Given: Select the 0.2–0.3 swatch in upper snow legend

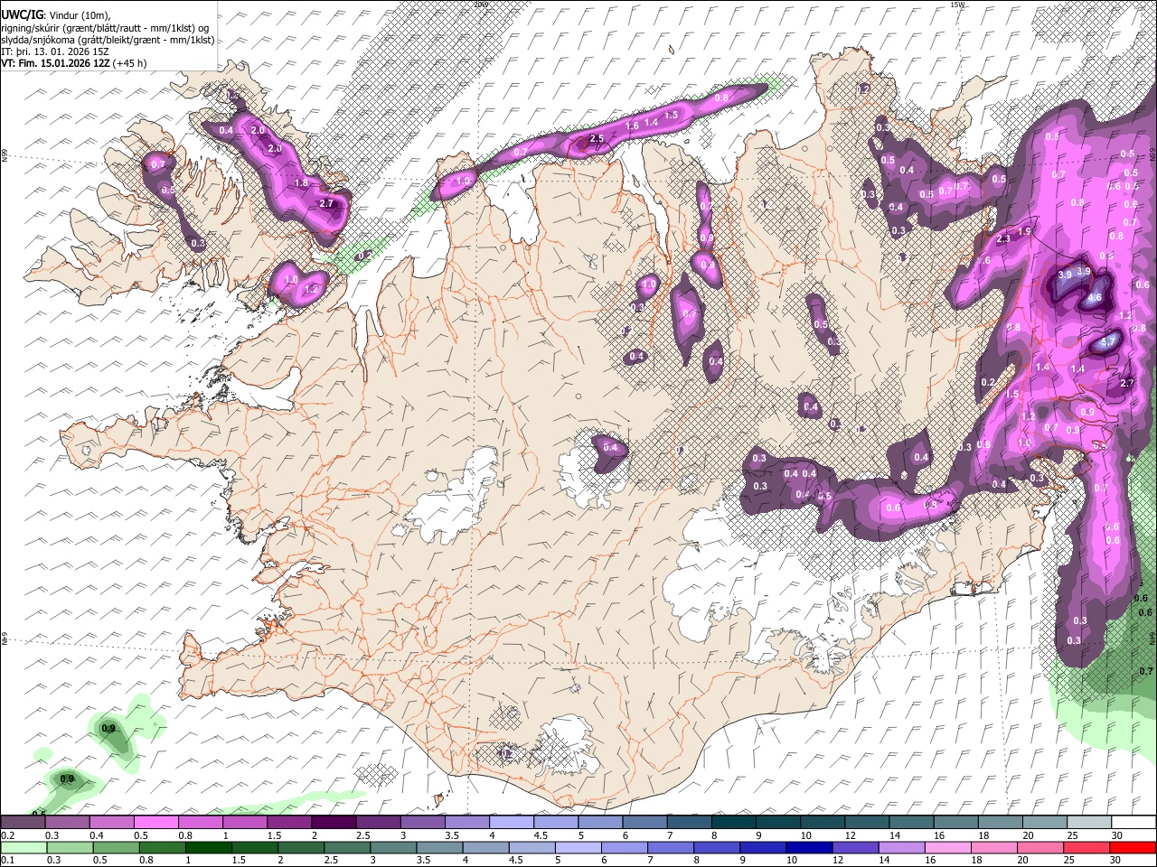Looking at the screenshot, I should pos(23,823).
